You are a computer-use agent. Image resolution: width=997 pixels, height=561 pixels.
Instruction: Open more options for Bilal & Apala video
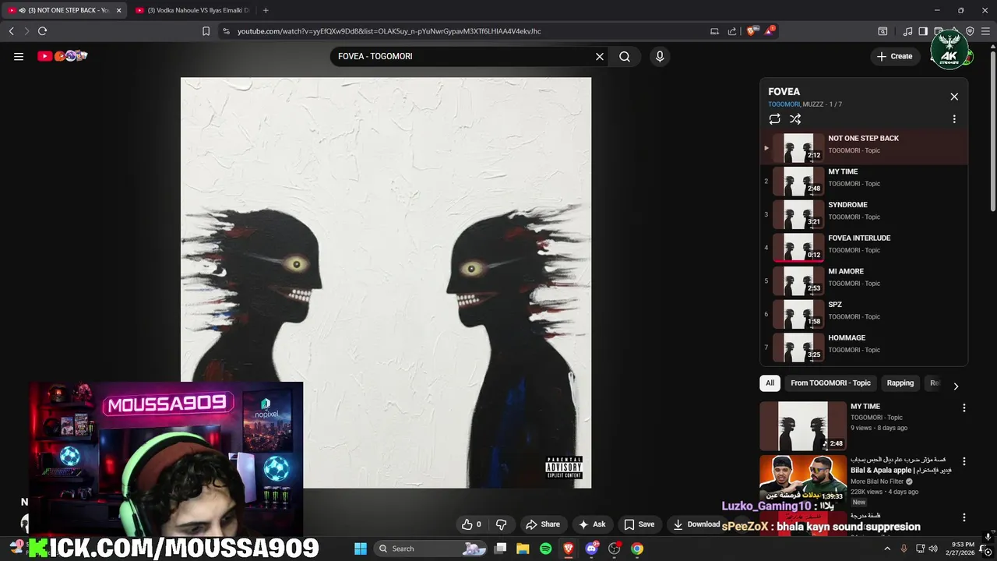(964, 462)
